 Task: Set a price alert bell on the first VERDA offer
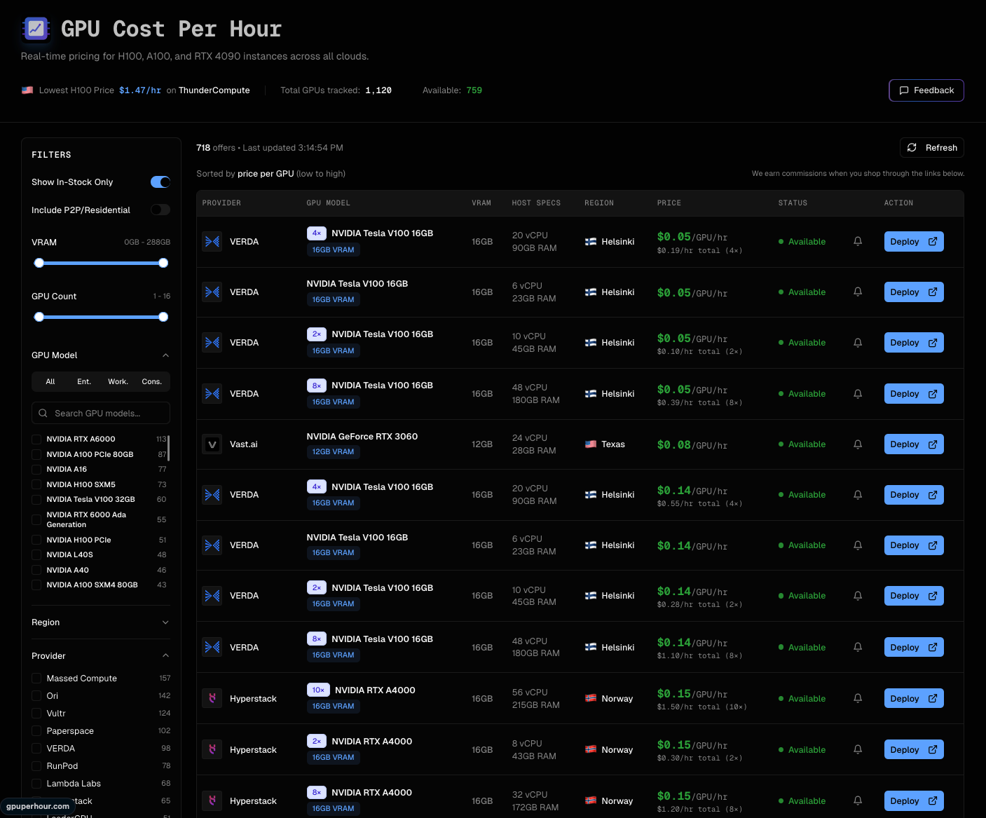click(x=857, y=241)
